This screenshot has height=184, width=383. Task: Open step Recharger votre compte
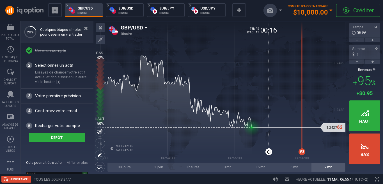pos(57,126)
